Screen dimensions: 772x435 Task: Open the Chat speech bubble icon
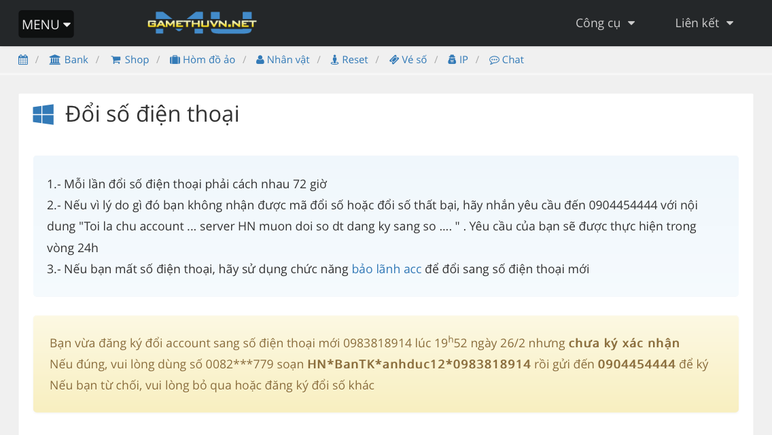tap(495, 60)
